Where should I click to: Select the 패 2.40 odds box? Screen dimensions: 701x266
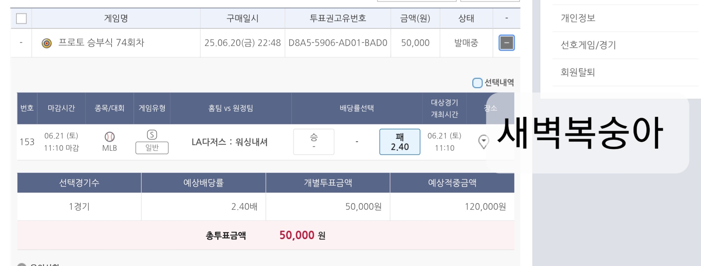click(x=399, y=142)
